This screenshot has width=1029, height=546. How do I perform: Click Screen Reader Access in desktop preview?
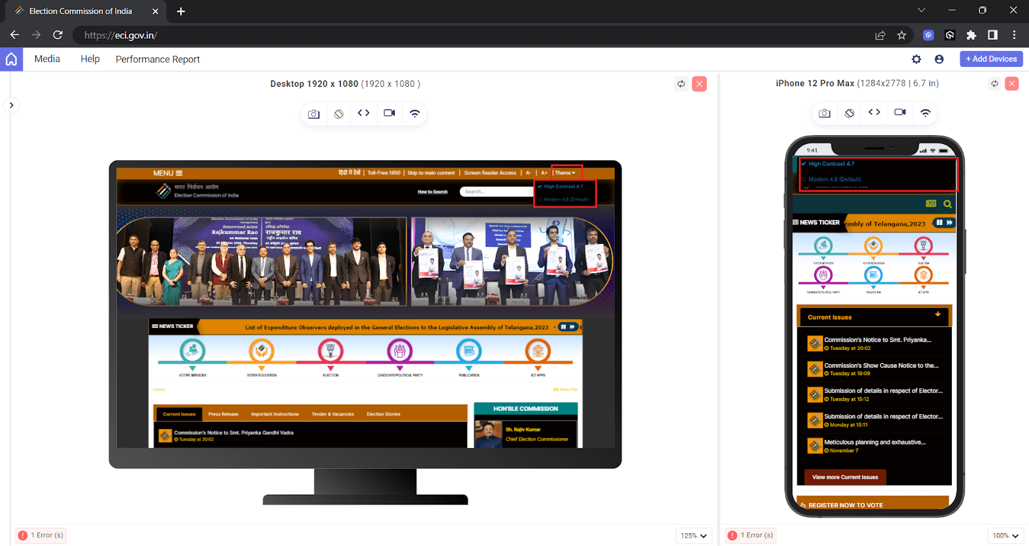pyautogui.click(x=490, y=173)
